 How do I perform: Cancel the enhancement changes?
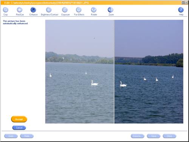(19, 128)
